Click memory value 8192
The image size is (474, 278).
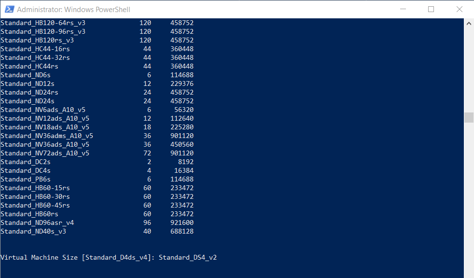pyautogui.click(x=186, y=162)
